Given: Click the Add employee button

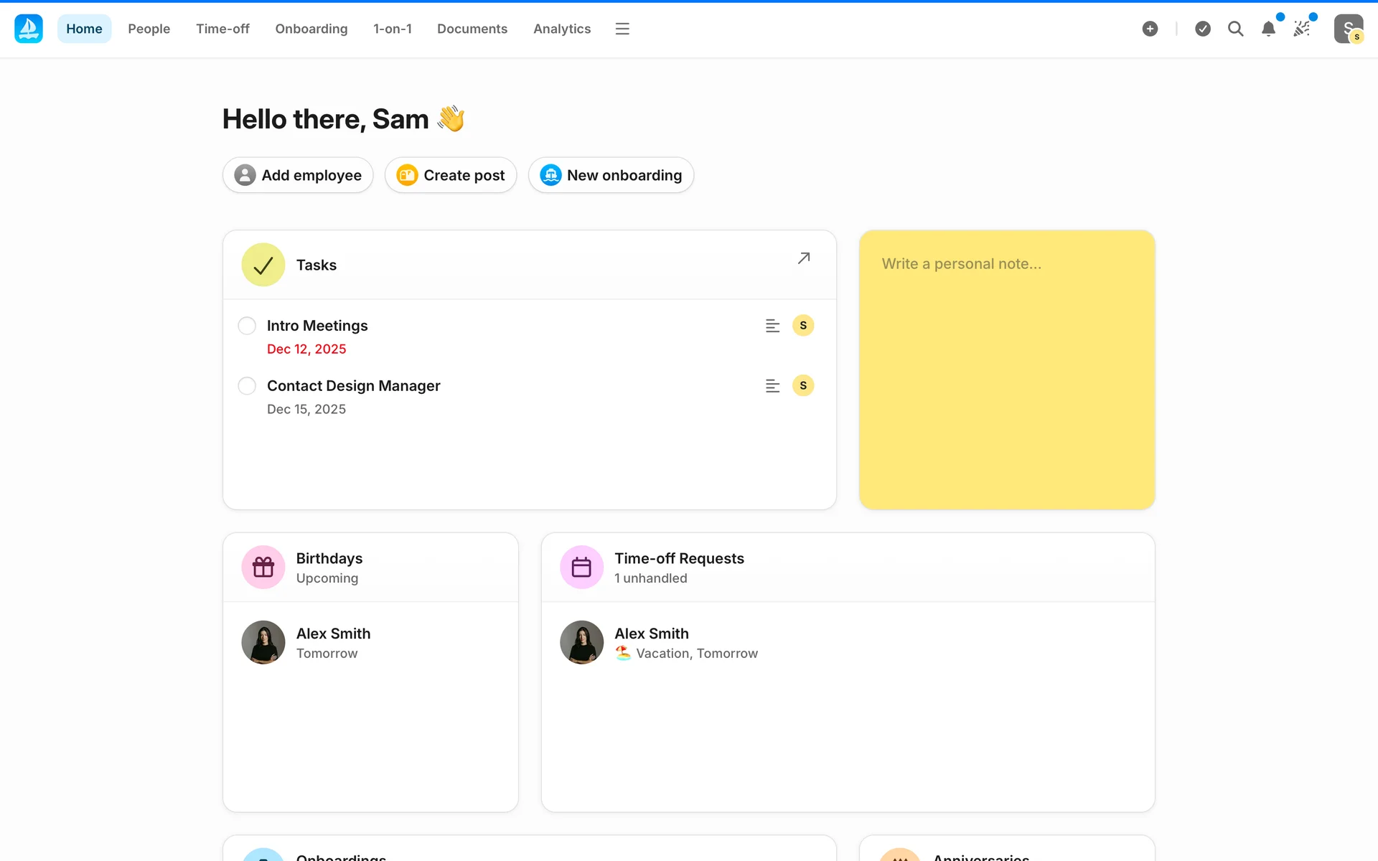Looking at the screenshot, I should click(298, 175).
